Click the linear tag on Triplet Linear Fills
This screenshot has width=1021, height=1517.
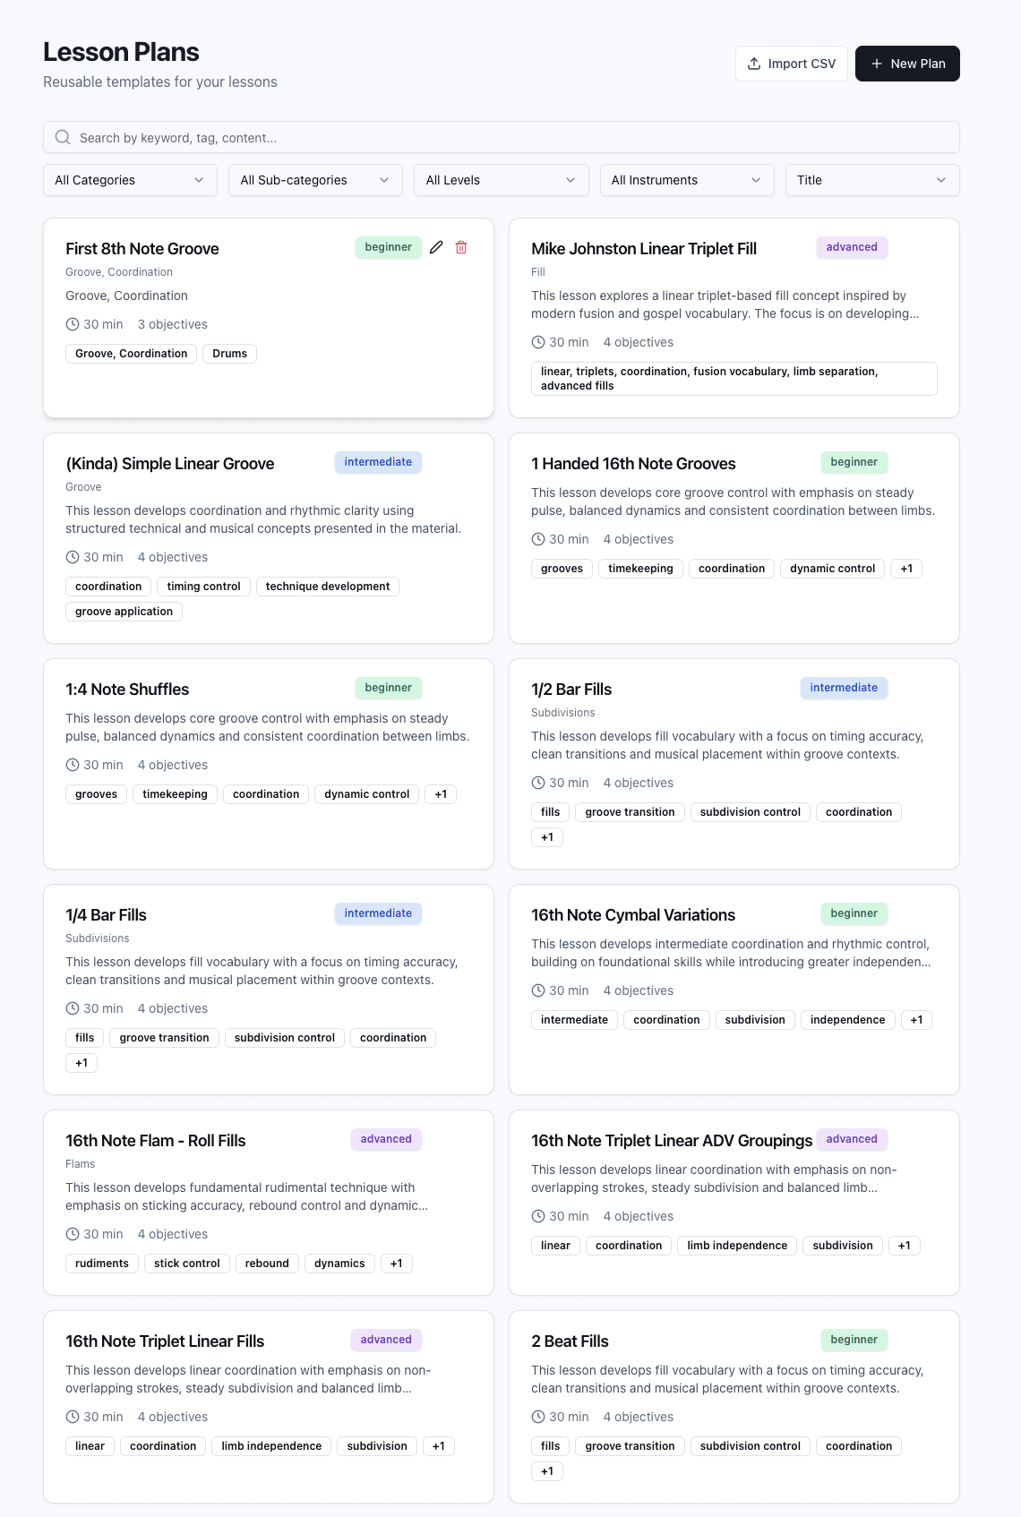(90, 1446)
